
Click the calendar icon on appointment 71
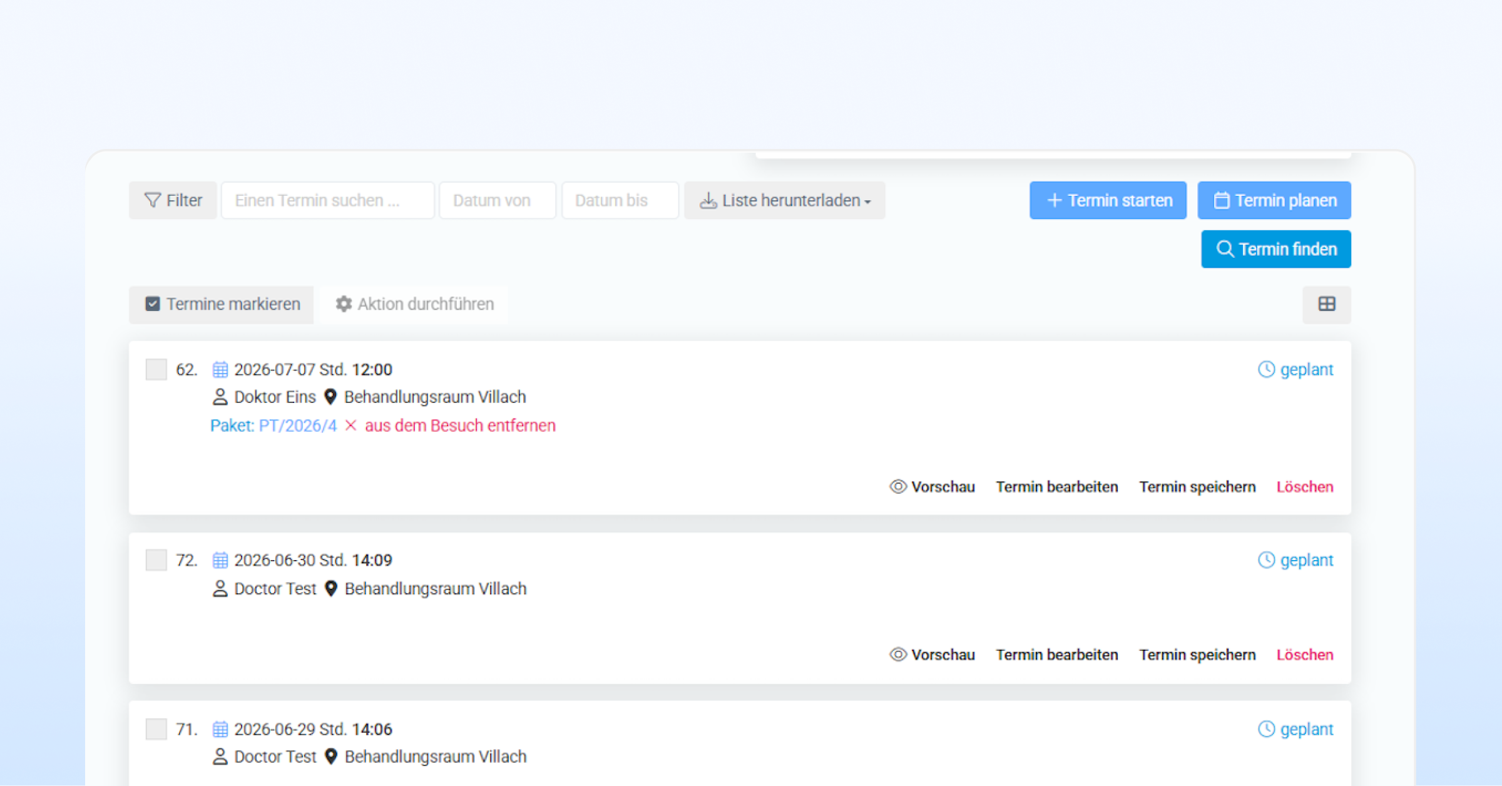220,729
